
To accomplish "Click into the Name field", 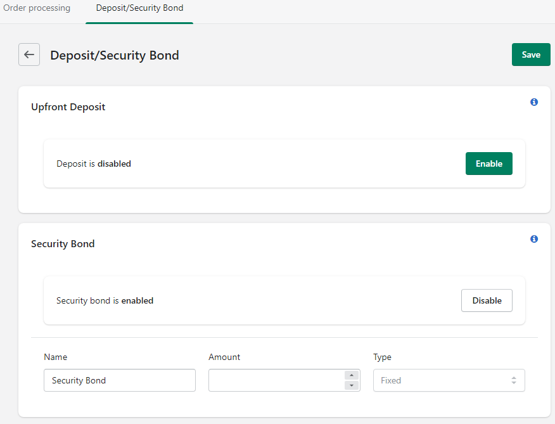I will [120, 380].
